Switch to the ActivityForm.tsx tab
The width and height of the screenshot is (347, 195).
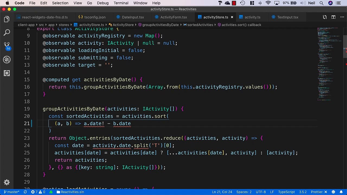pyautogui.click(x=173, y=17)
